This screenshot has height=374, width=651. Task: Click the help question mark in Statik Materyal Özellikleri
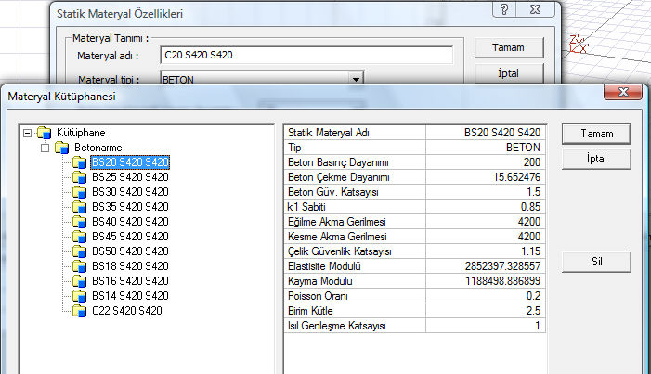[x=504, y=9]
